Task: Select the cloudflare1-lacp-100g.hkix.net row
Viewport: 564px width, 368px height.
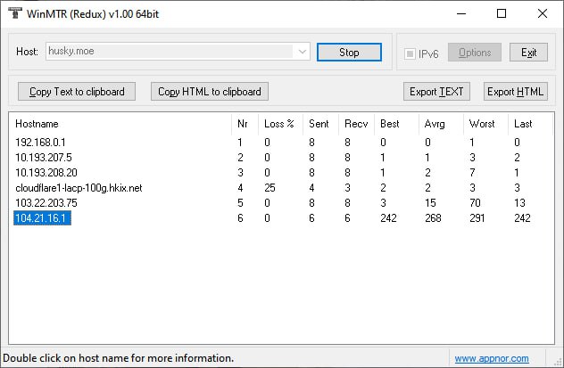Action: pos(79,188)
